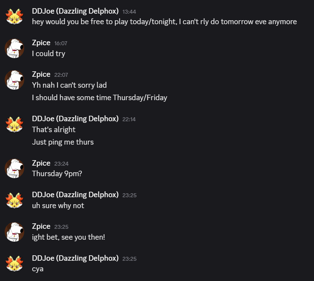
Task: Select the "Yh nah I can't sorry lad" message
Action: [x=69, y=85]
